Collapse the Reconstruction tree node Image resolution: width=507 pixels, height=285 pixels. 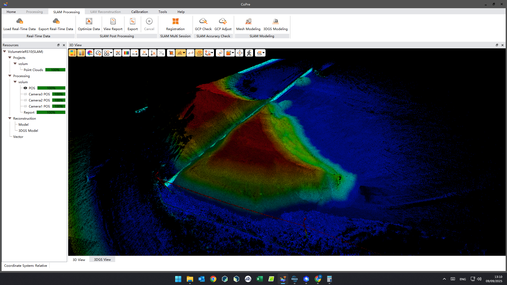pyautogui.click(x=10, y=118)
